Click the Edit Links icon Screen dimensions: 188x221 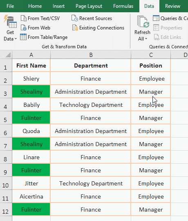click(157, 37)
